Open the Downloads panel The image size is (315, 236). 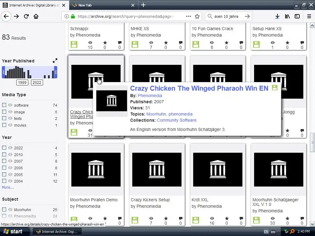[277, 16]
